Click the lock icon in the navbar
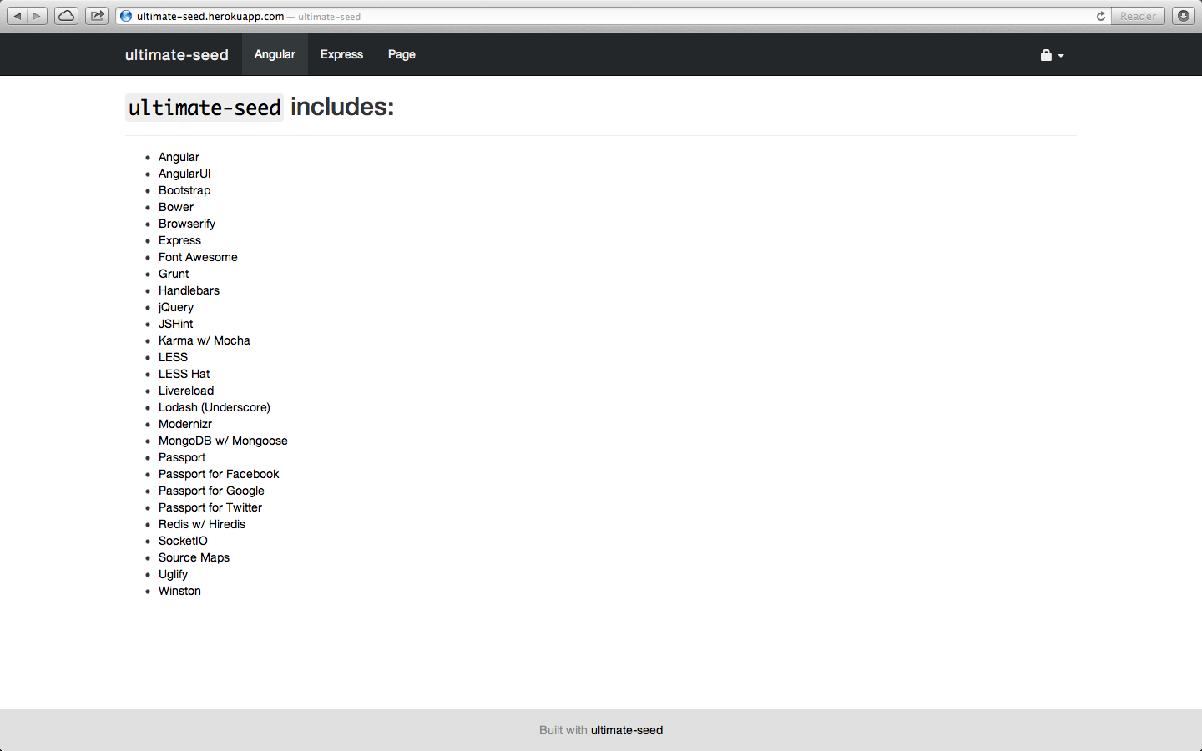 click(x=1045, y=55)
